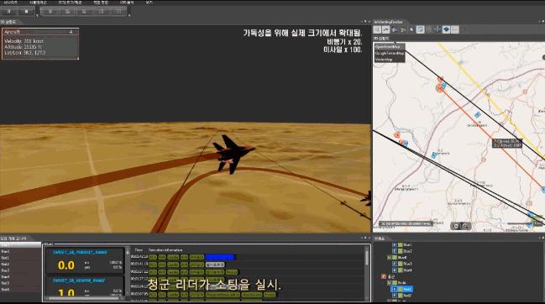Click the aircraft crosshair icon in InfoSetting toolbar
The image size is (545, 304).
pyautogui.click(x=438, y=30)
